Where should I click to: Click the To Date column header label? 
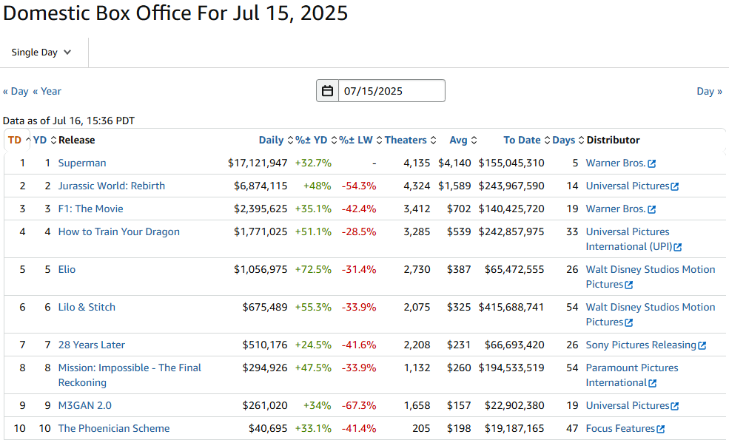[522, 140]
